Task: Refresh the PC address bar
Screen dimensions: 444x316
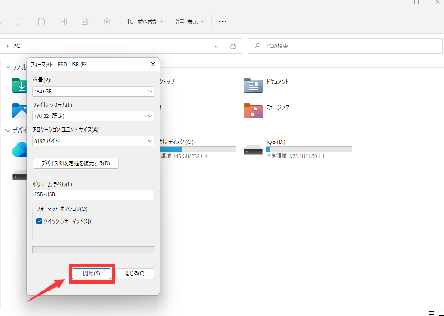Action: point(233,46)
